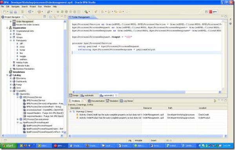Viewport: 235px width, 150px height.
Task: Expand the Organizational Units node
Action: click(11, 31)
